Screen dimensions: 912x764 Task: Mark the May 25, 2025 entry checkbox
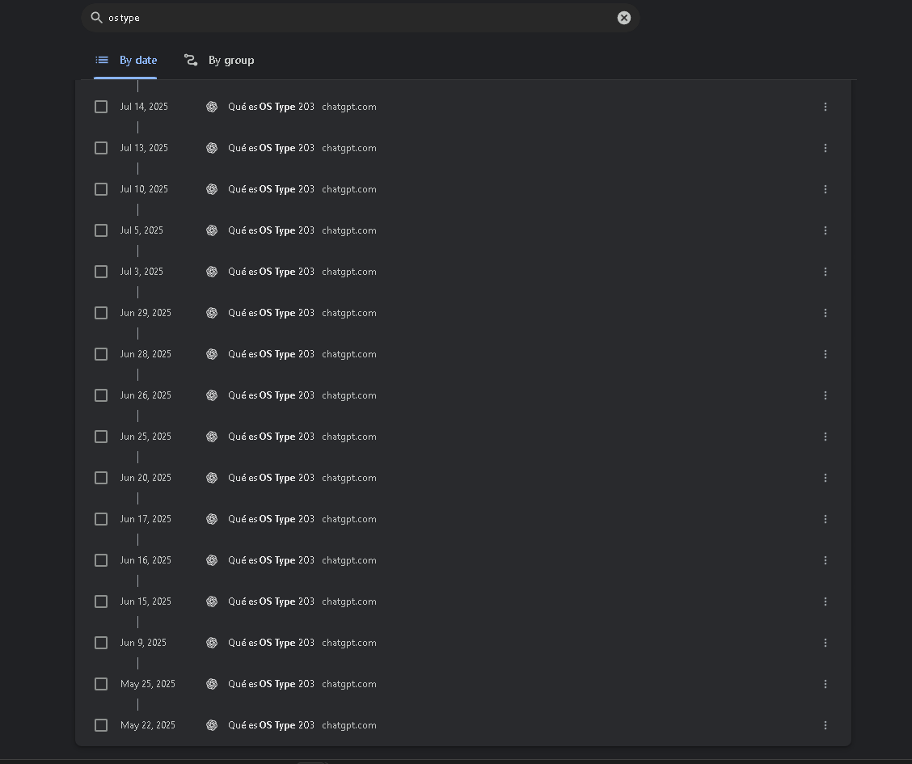click(101, 684)
